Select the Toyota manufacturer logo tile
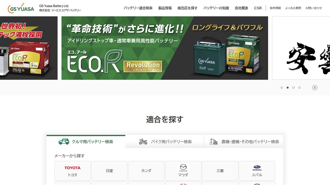The width and height of the screenshot is (330, 185). click(x=72, y=171)
